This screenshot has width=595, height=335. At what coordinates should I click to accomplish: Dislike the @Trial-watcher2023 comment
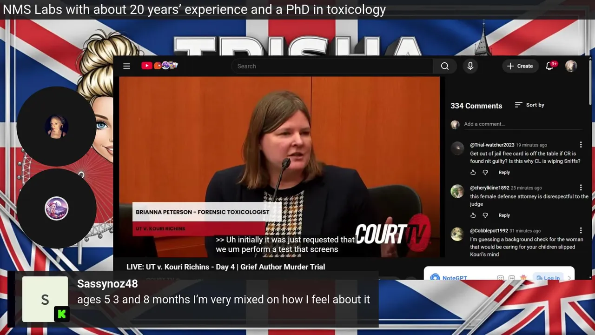coord(485,173)
